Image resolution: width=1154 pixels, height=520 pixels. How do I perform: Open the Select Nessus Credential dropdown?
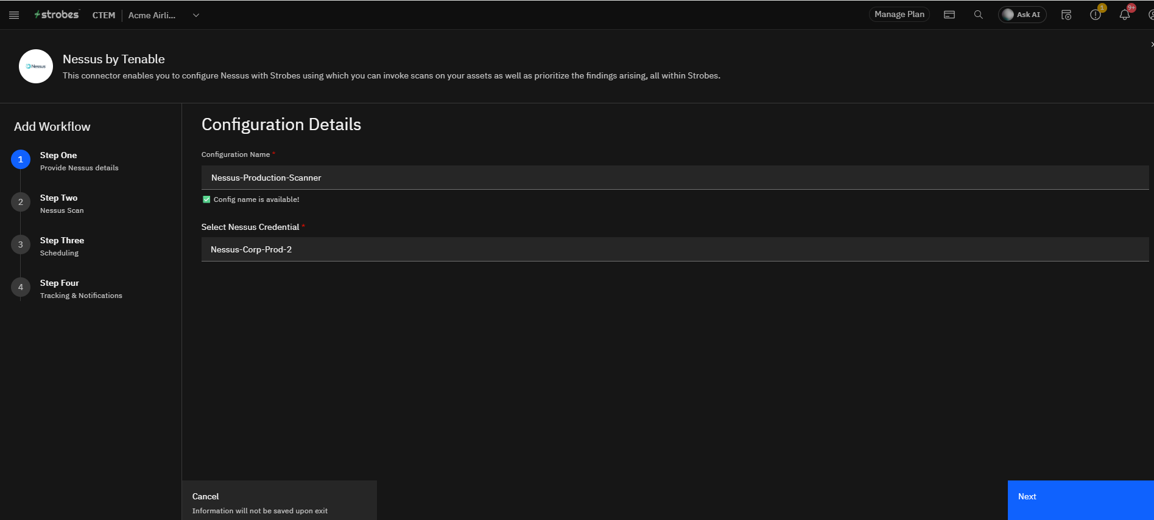(x=675, y=249)
